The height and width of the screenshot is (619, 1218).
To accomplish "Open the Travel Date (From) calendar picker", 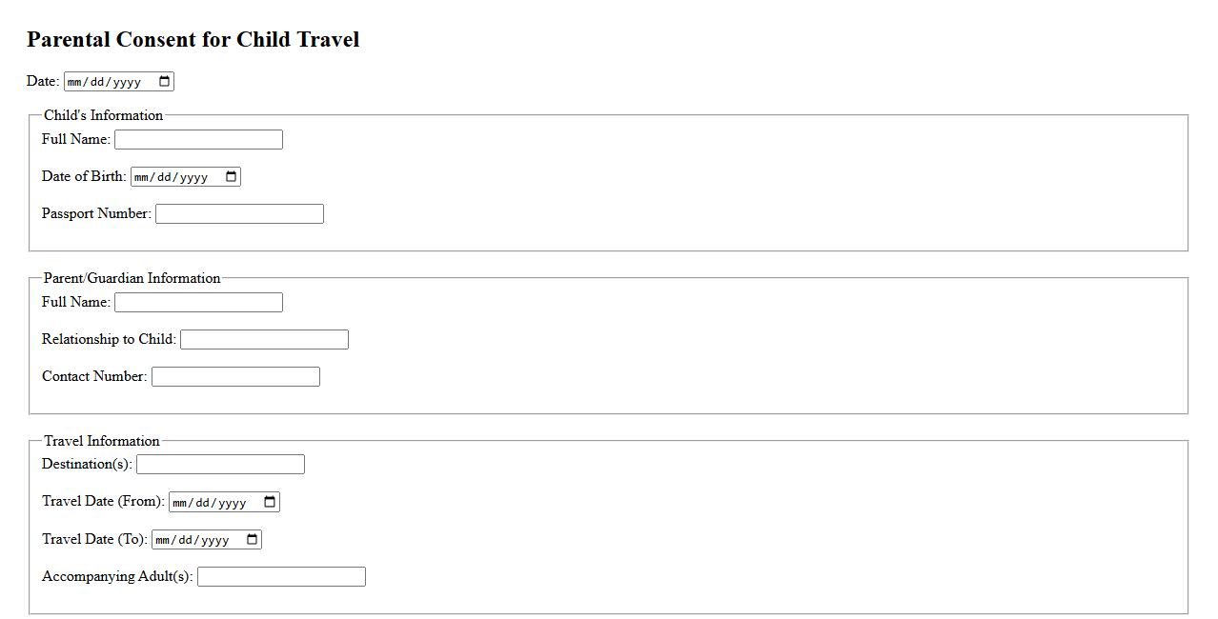I will (271, 502).
